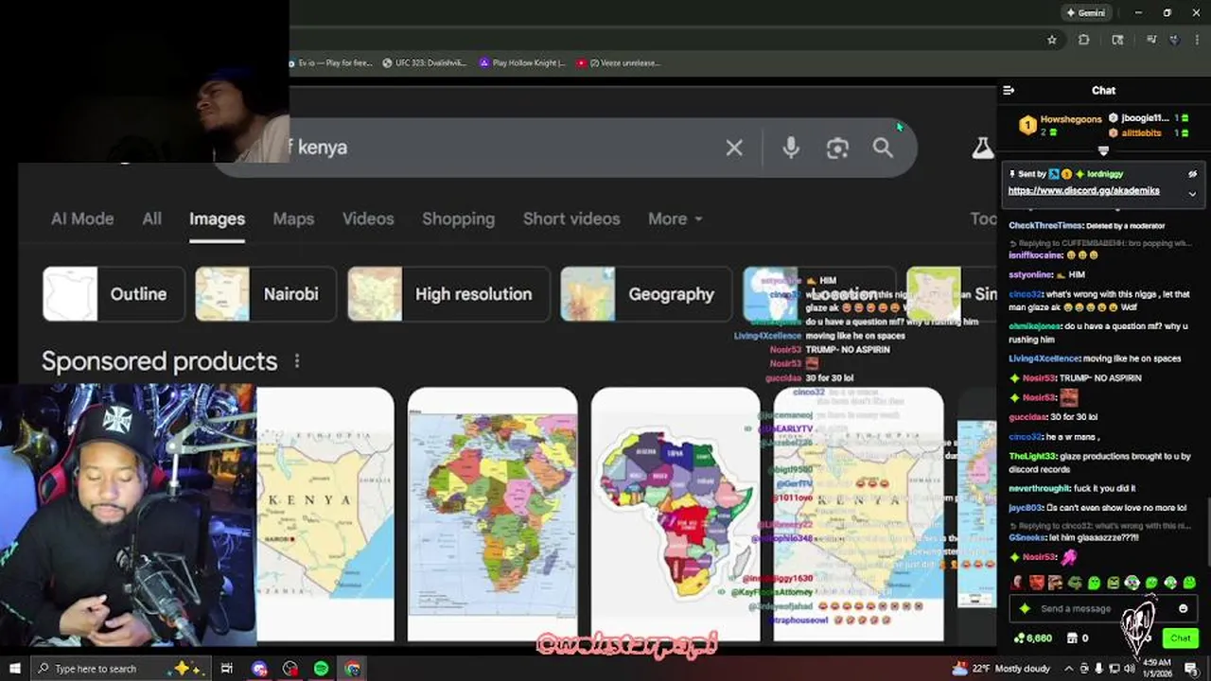
Task: Expand the More search options dropdown
Action: pyautogui.click(x=675, y=218)
